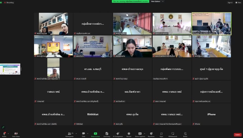Viewport: 243px width, 138px height.
Task: Toggle Show Captions
Action: (140, 134)
